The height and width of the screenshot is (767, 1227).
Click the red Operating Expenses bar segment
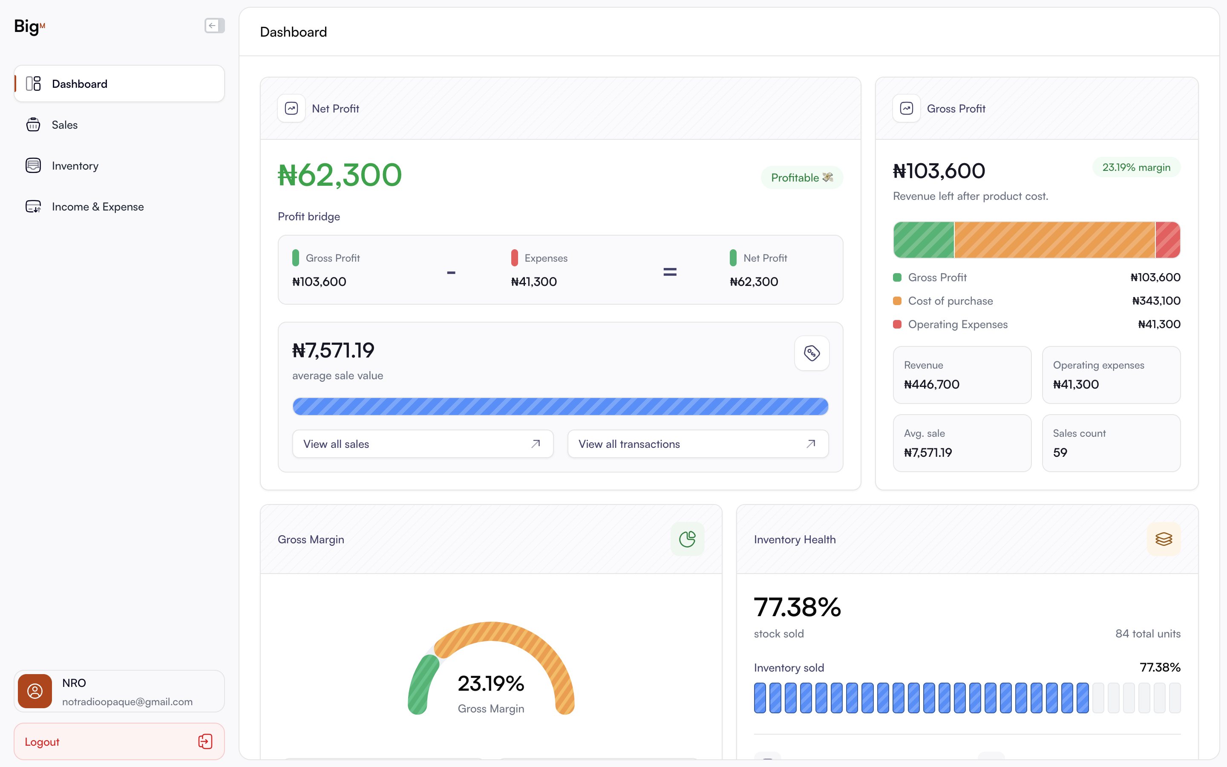1168,239
